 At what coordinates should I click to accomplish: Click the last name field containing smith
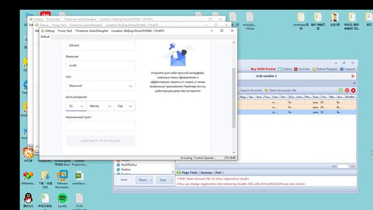100,65
